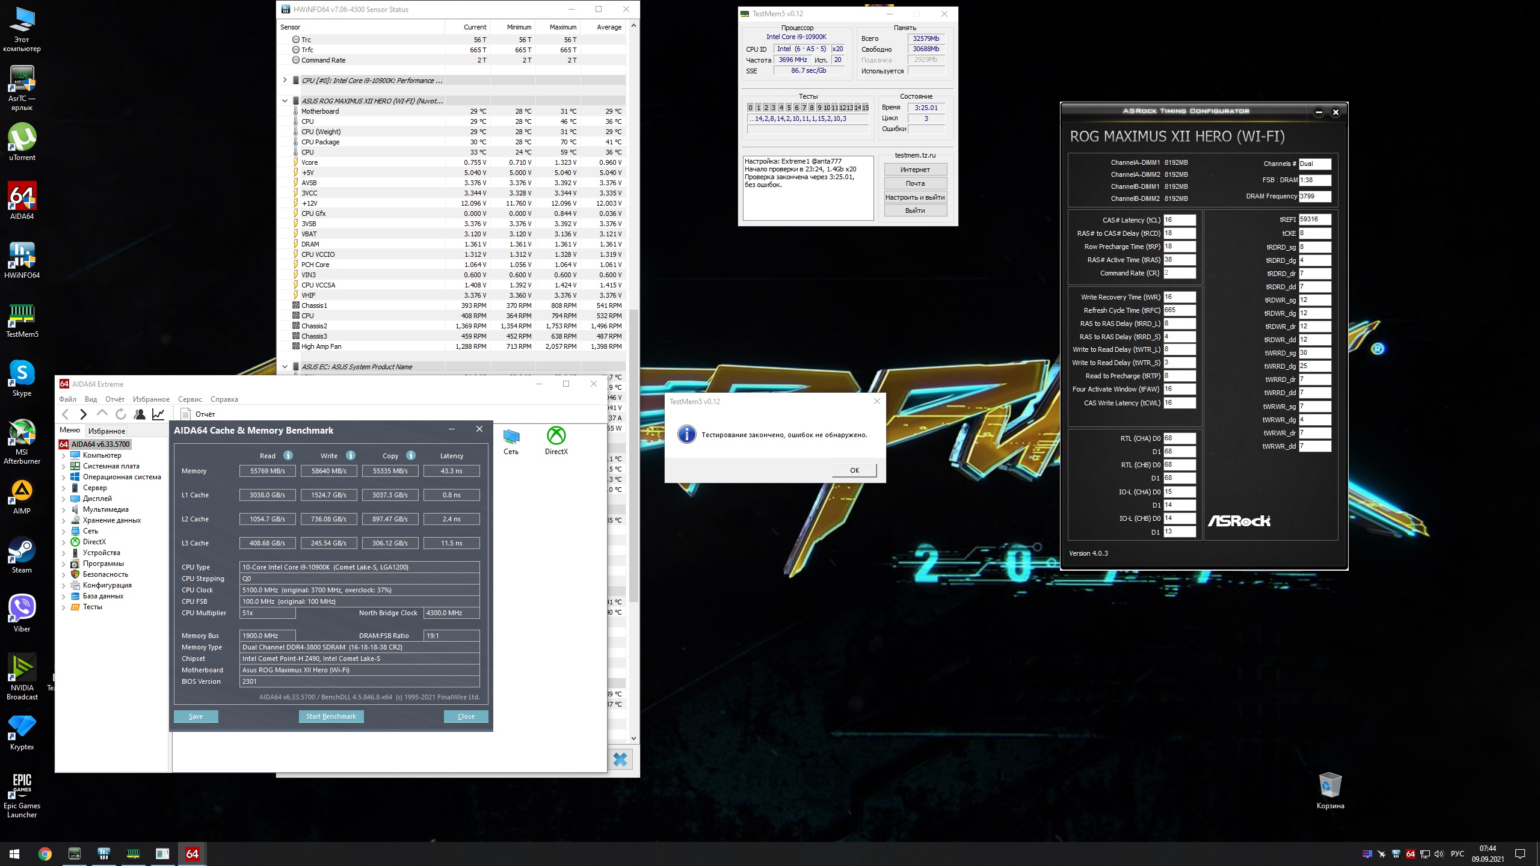1540x866 pixels.
Task: Click the Report document icon in AIDA64 toolbar
Action: coord(186,414)
